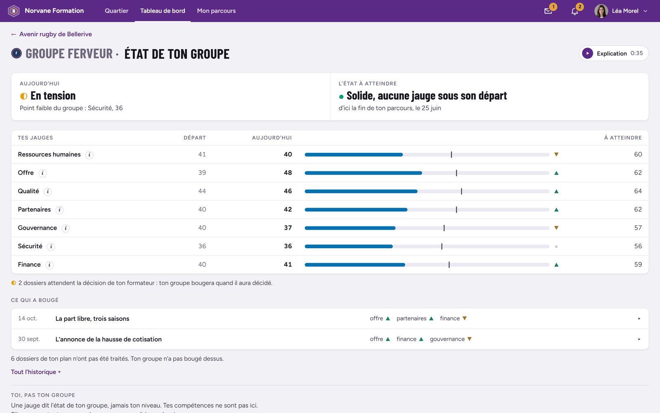
Task: Open the Mon parcours tab
Action: click(216, 11)
